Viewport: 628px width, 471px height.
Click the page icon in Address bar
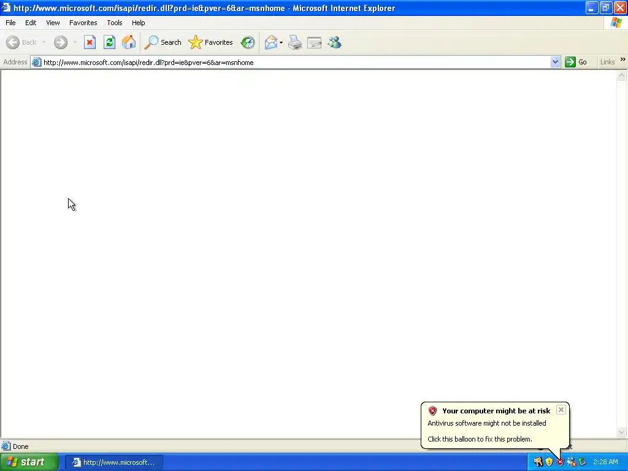point(36,62)
